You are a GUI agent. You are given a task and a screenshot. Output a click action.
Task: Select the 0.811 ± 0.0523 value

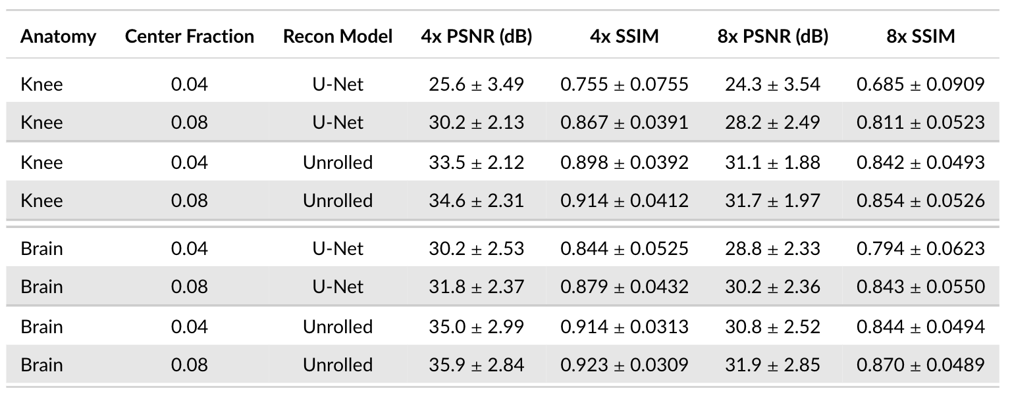tap(920, 122)
